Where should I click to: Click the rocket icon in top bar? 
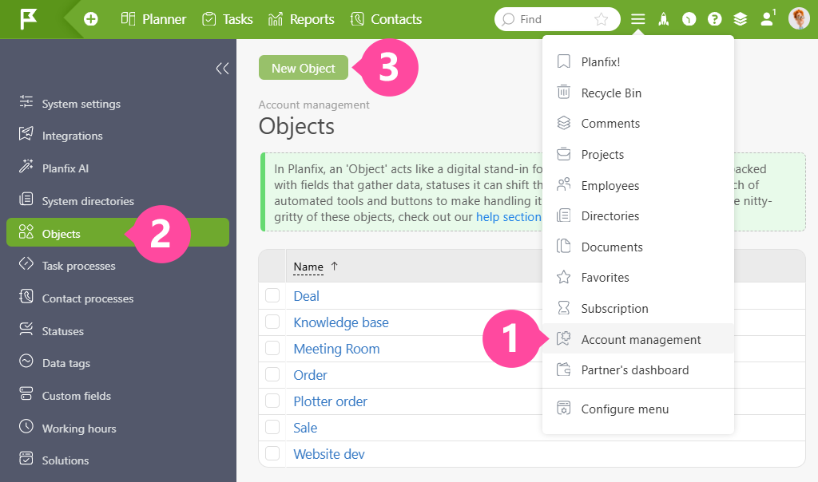point(664,19)
